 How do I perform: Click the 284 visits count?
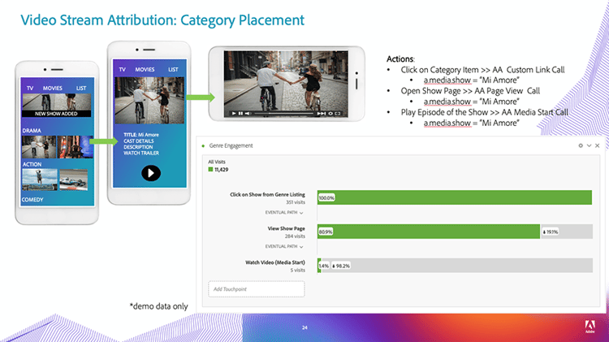tap(296, 236)
